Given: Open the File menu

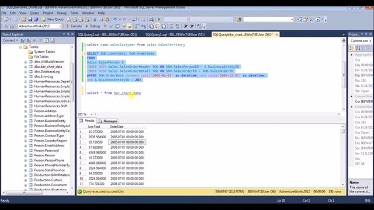Looking at the screenshot, I should coord(4,13).
